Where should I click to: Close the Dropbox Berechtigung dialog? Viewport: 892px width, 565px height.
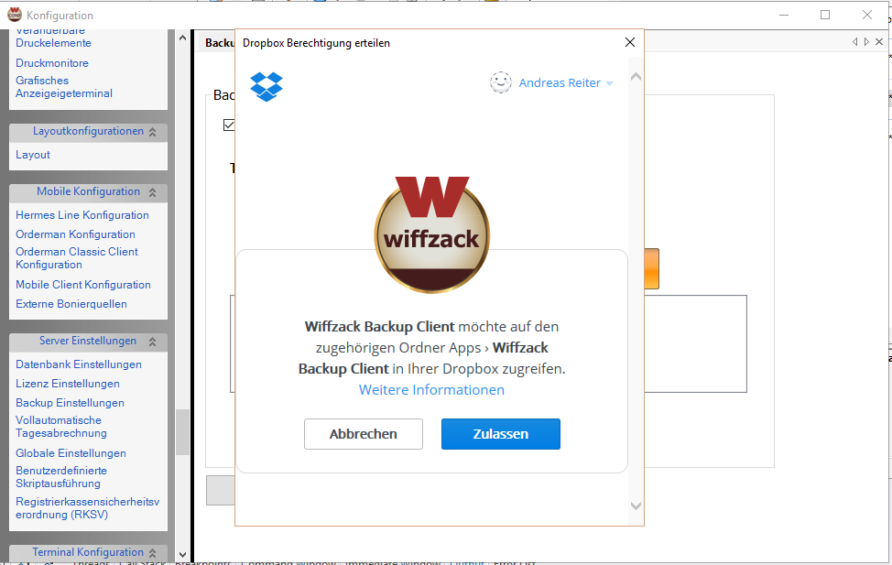(629, 42)
